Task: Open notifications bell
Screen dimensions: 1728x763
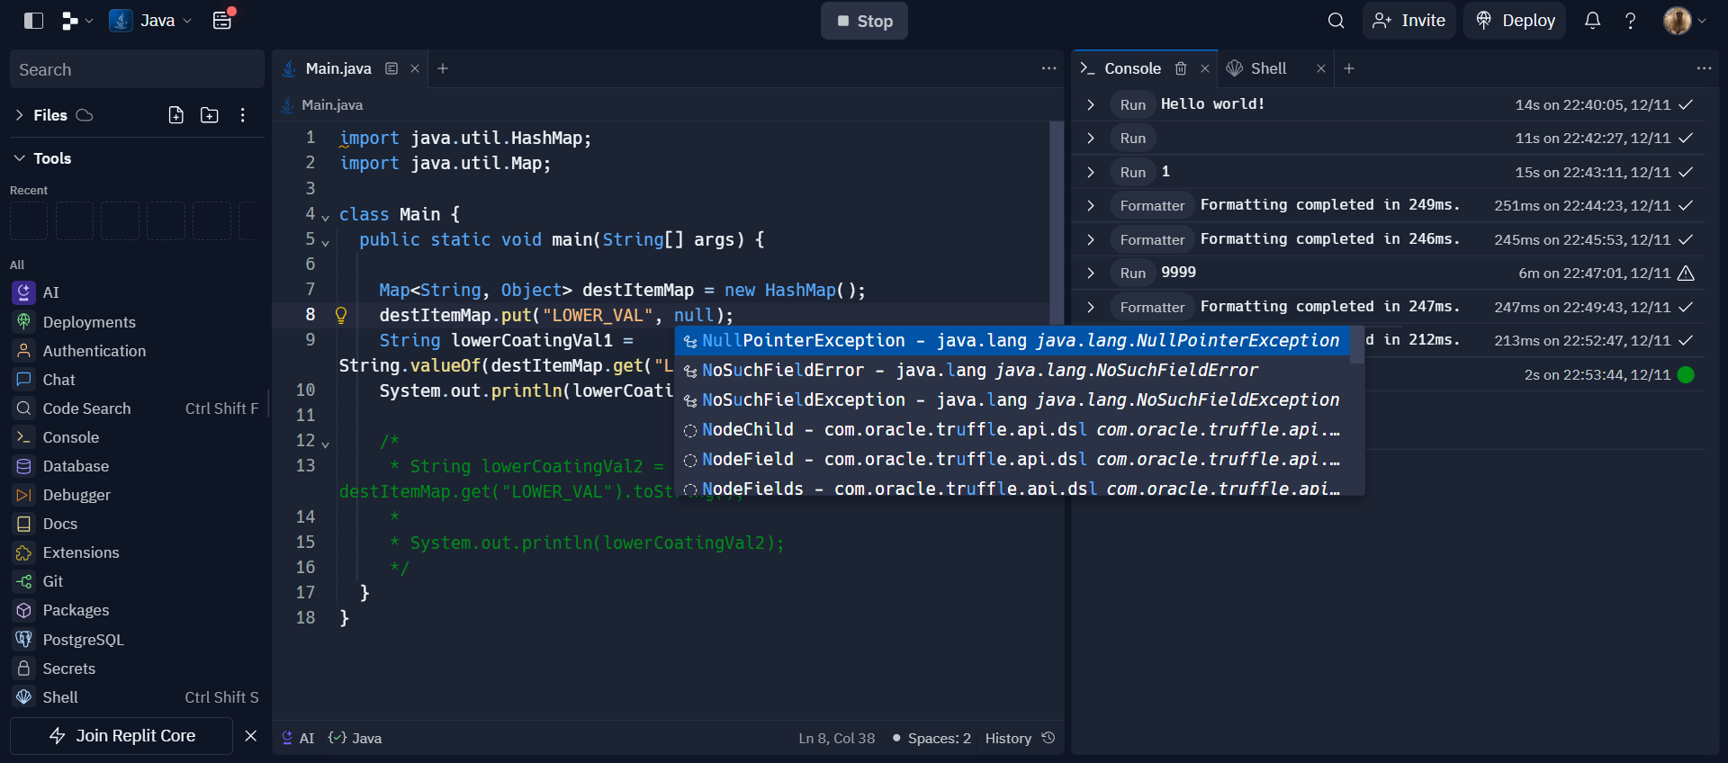Action: pyautogui.click(x=1592, y=21)
